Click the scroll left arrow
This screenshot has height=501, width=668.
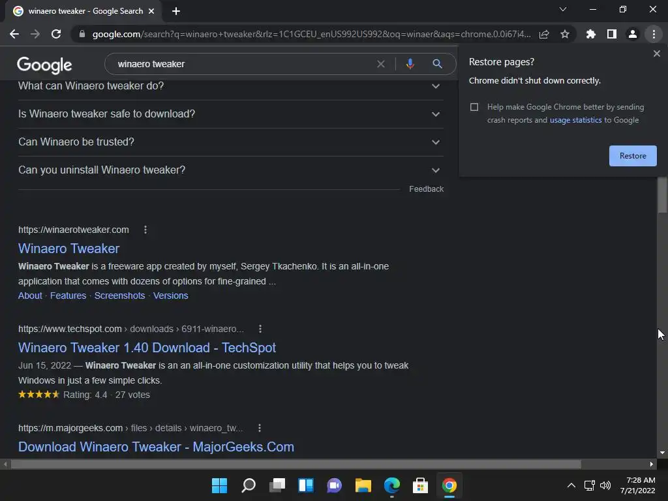coord(5,464)
